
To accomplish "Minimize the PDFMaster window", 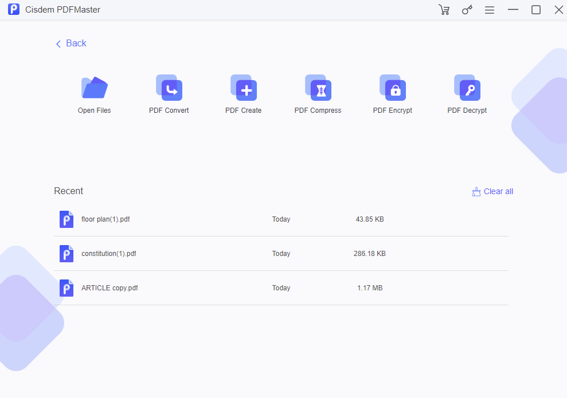I will 513,10.
